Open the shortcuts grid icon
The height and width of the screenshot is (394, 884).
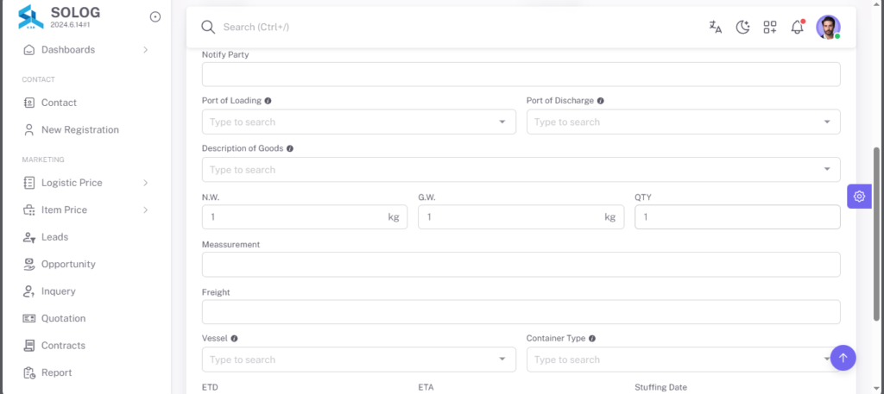769,27
